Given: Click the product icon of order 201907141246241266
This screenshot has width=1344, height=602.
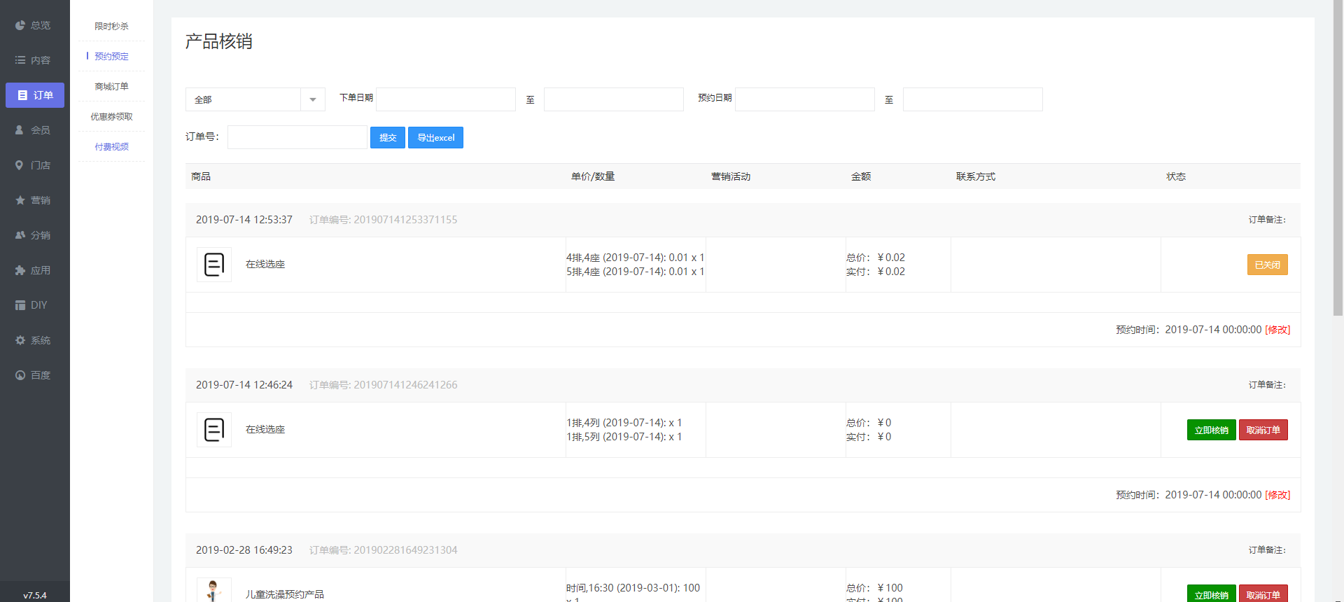Looking at the screenshot, I should tap(214, 430).
